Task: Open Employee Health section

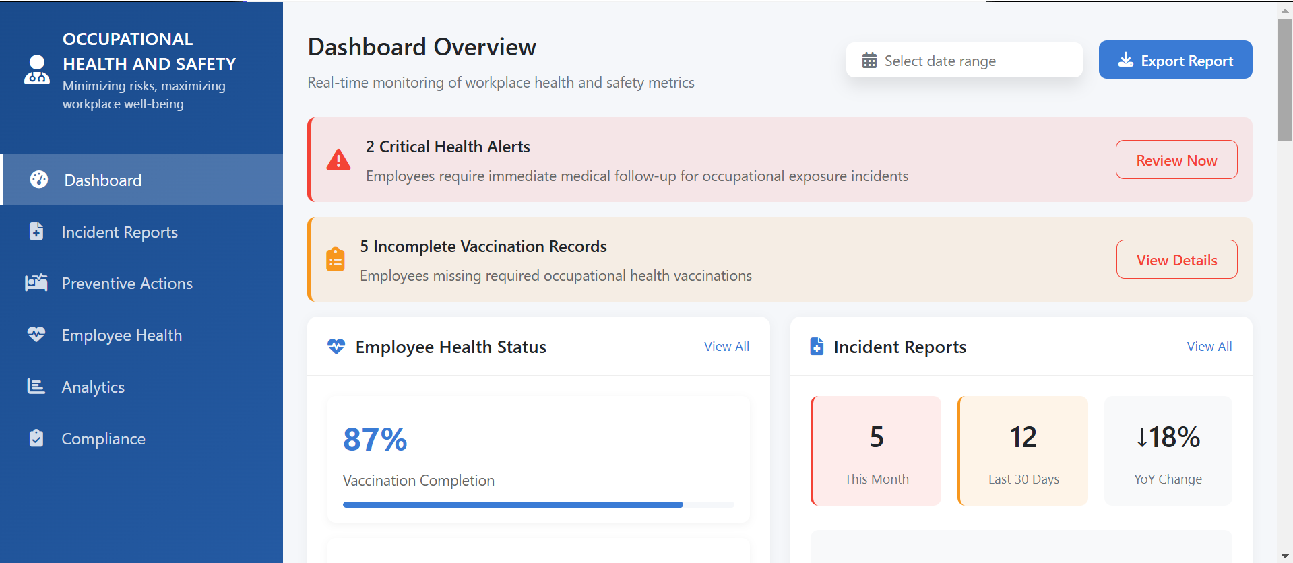Action: pyautogui.click(x=141, y=335)
